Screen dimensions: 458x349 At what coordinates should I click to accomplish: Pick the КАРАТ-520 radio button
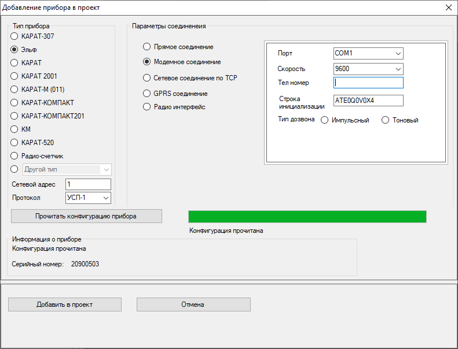[15, 142]
